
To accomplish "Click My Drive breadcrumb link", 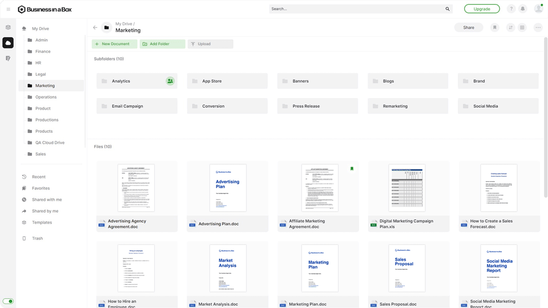I will [124, 24].
